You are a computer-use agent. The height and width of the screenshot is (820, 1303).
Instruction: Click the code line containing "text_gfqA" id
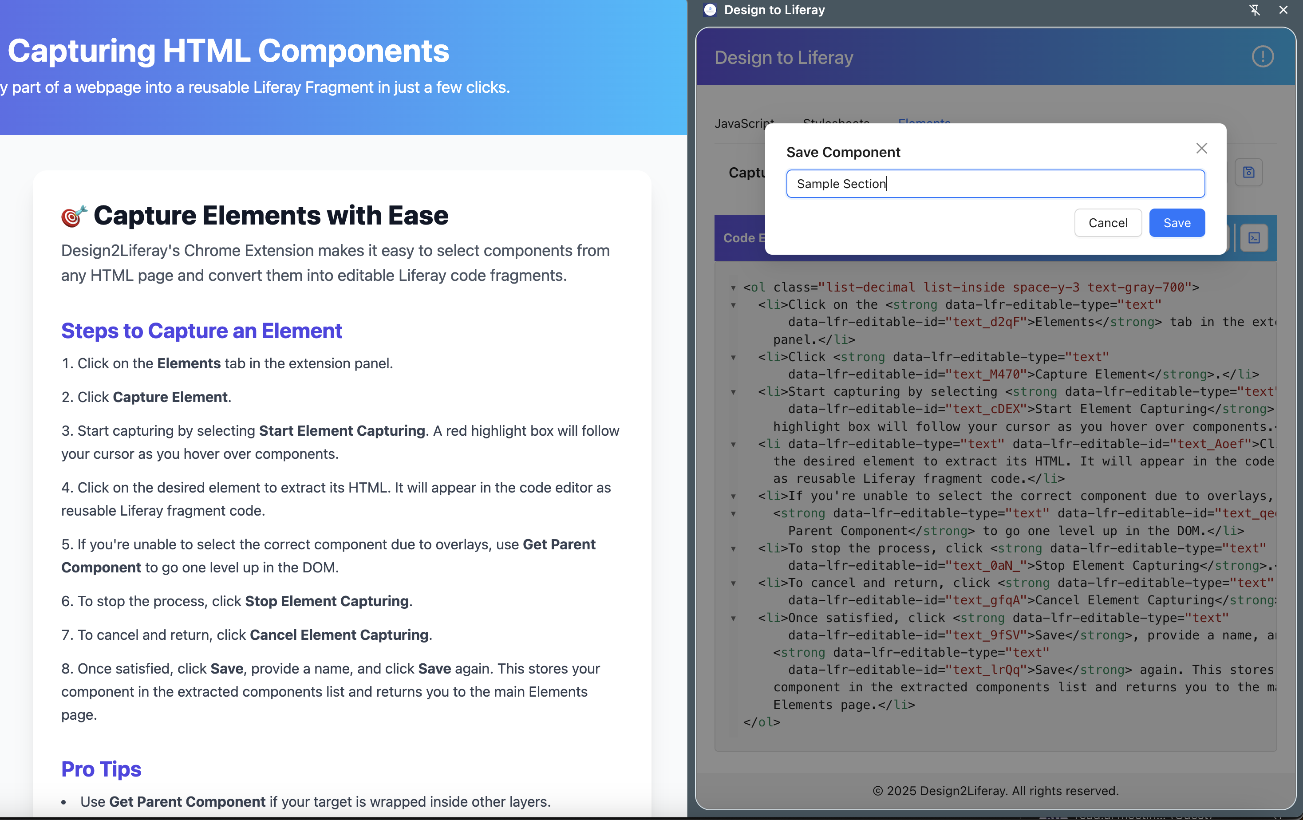[1032, 600]
